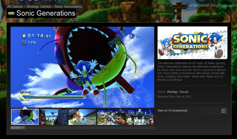
Task: Open the large Sonic gameplay screenshot
Action: point(82,67)
